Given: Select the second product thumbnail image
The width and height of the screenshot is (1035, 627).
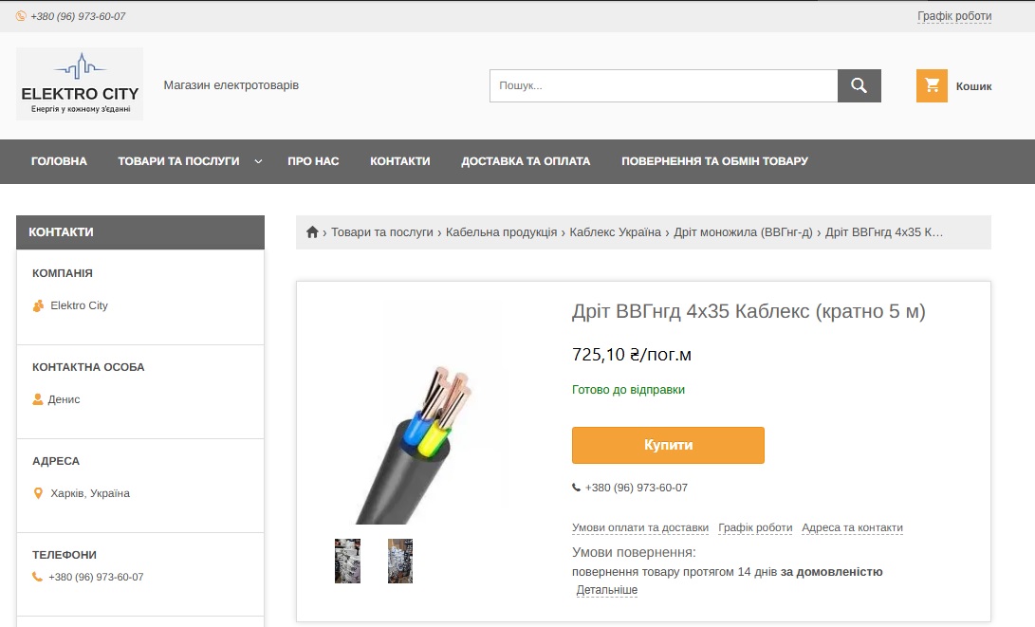Looking at the screenshot, I should (x=400, y=561).
